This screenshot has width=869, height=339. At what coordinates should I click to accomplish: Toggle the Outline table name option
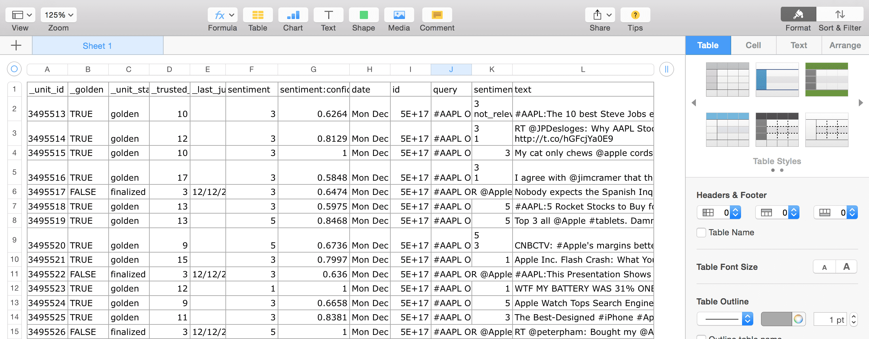point(702,337)
